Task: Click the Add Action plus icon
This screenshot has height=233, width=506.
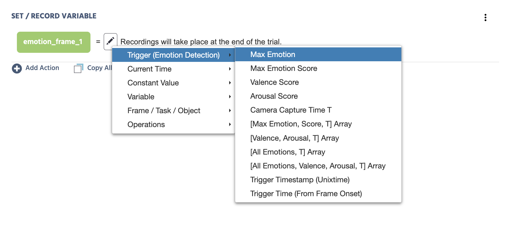Action: [x=17, y=69]
